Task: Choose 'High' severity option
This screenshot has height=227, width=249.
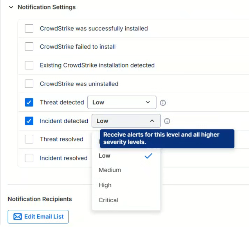Action: [x=126, y=185]
